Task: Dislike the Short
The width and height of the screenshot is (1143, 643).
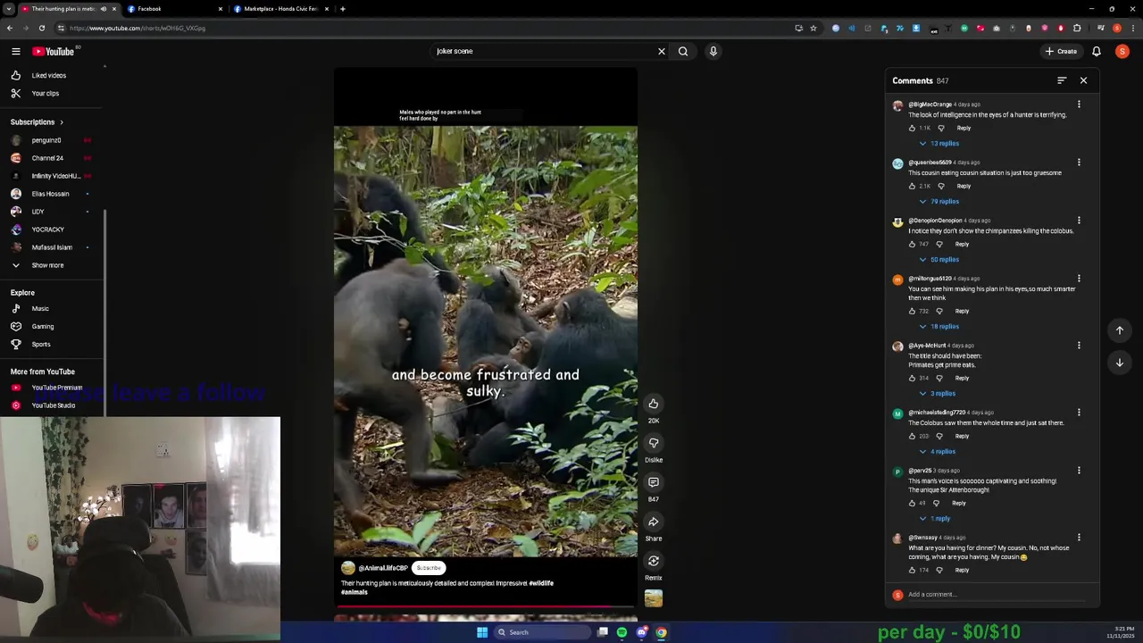Action: coord(654,443)
